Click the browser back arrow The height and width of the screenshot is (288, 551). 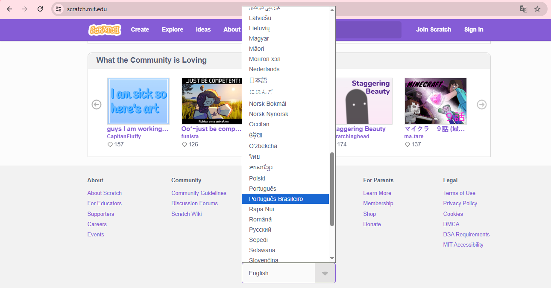pos(9,9)
